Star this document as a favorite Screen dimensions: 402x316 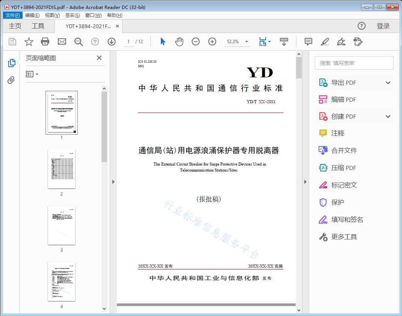pyautogui.click(x=29, y=42)
